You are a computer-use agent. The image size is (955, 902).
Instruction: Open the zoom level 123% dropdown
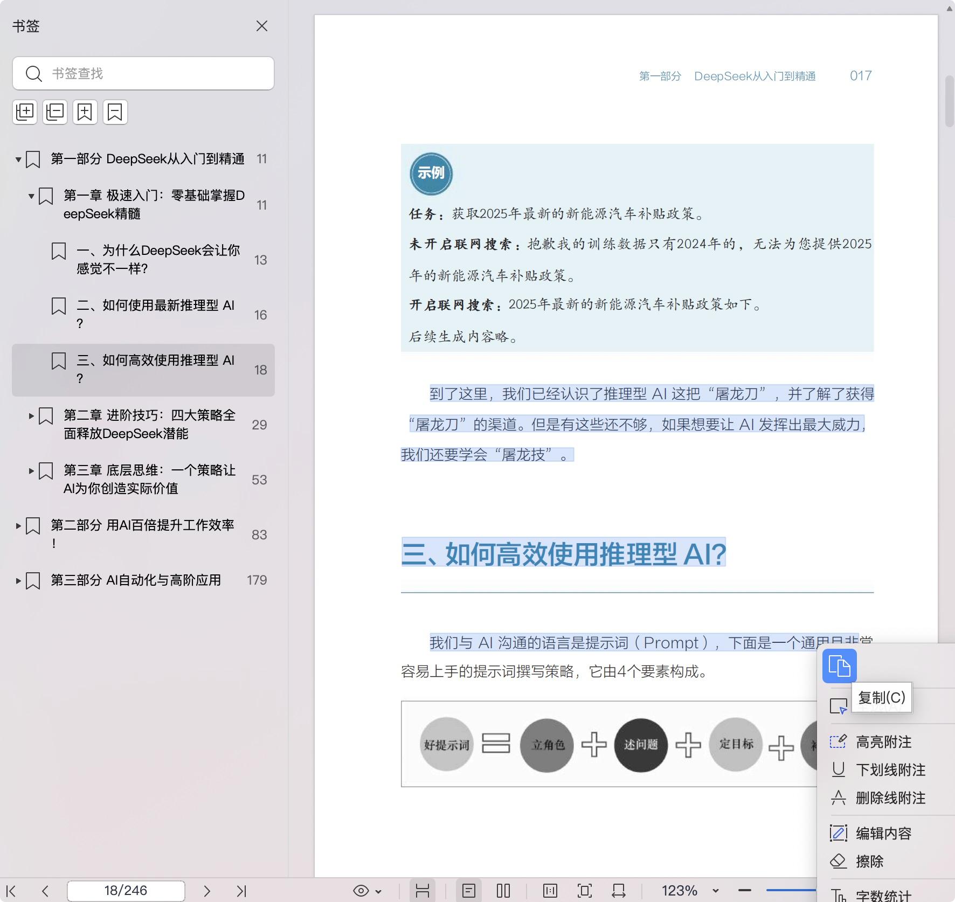690,891
